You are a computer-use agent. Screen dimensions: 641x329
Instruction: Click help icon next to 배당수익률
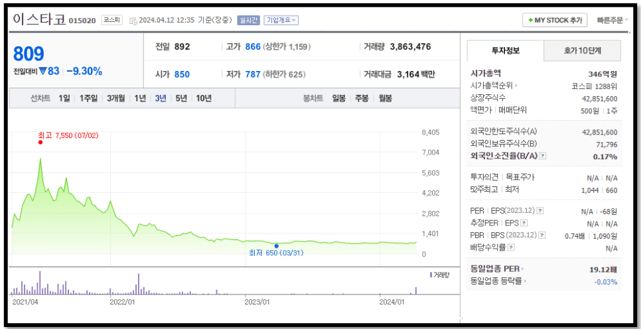tap(511, 247)
